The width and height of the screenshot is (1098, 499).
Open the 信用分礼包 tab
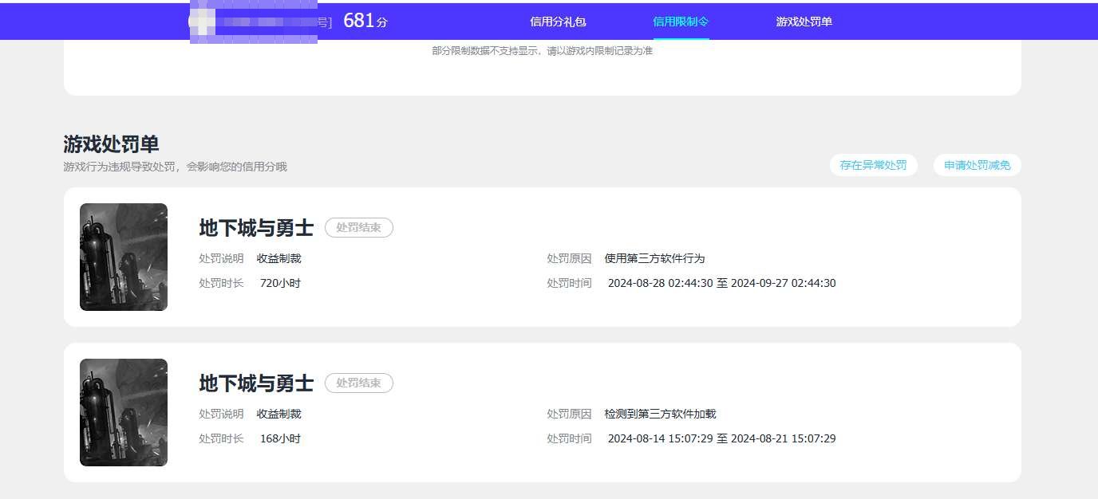[558, 22]
